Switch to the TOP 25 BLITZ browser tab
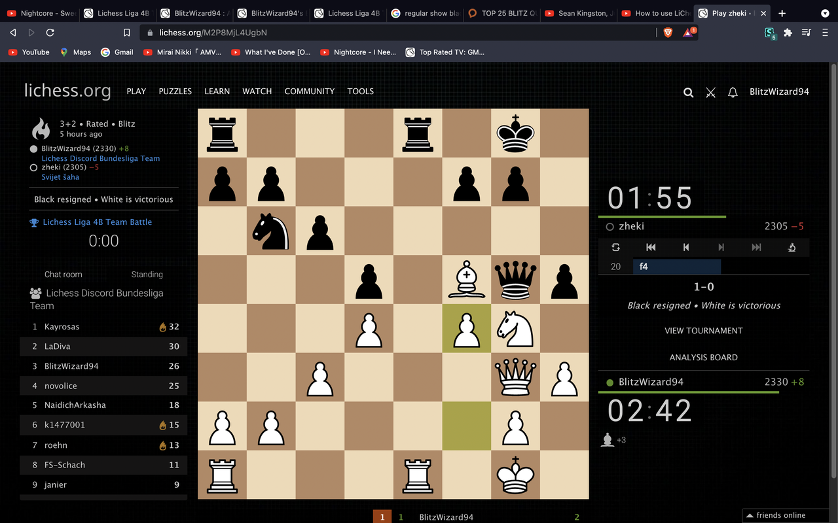 (501, 13)
